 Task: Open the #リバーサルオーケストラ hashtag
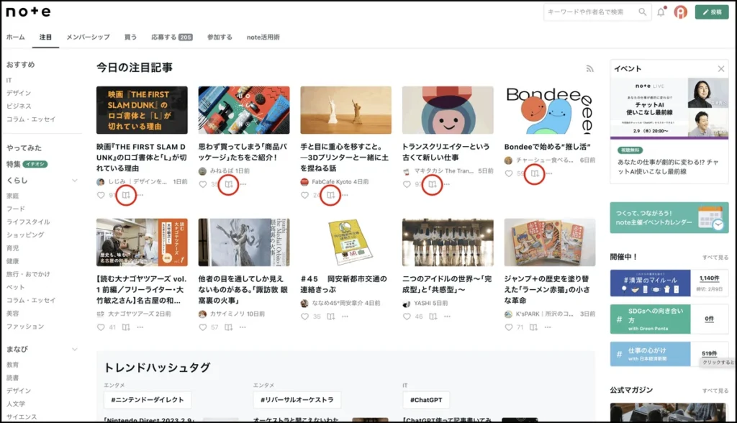click(297, 400)
